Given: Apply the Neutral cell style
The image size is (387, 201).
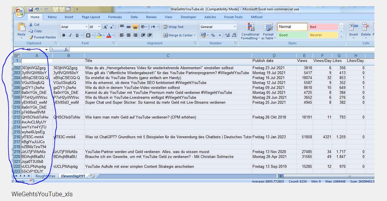Looking at the screenshot, I should [x=323, y=35].
